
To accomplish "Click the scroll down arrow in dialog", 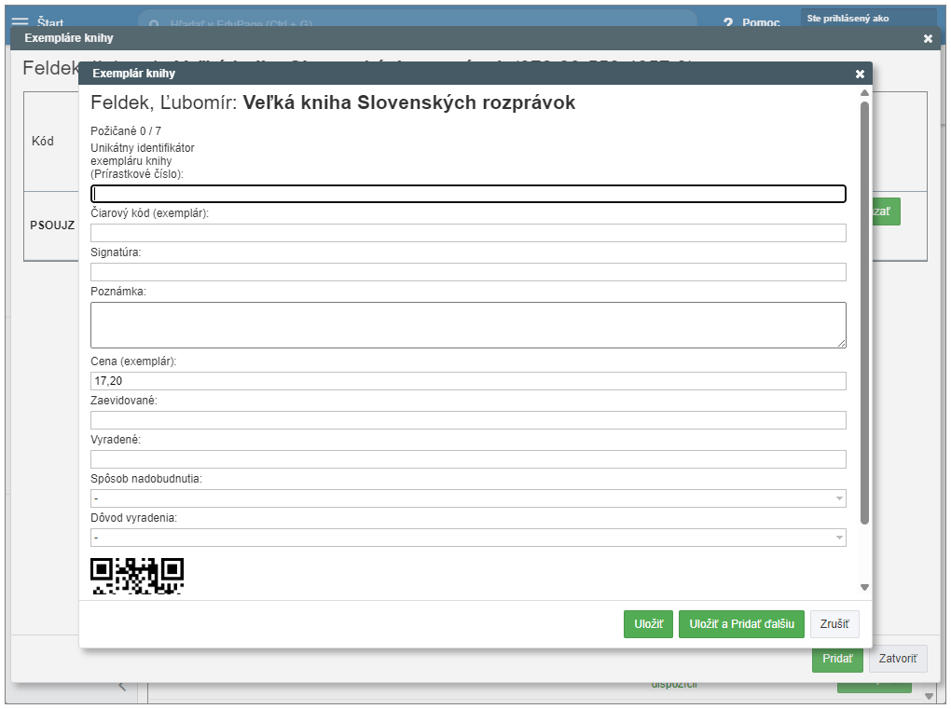I will click(864, 587).
